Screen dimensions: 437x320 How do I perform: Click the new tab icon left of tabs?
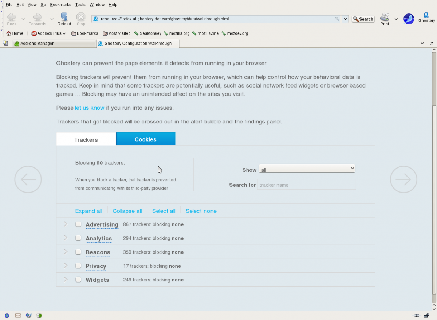tap(5, 43)
